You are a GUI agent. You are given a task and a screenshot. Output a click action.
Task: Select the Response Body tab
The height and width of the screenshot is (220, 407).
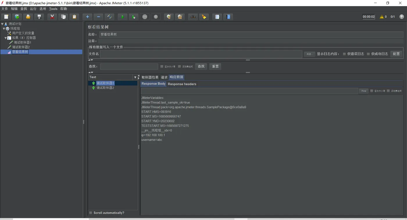point(153,84)
